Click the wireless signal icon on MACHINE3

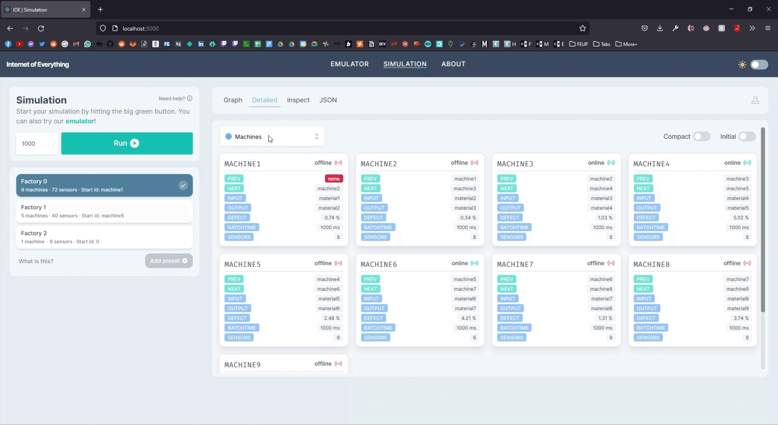click(611, 163)
